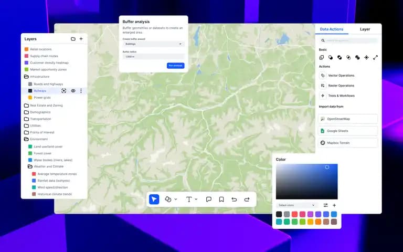The width and height of the screenshot is (403, 252).
Task: Click the search field in Data Actions
Action: coord(348,40)
